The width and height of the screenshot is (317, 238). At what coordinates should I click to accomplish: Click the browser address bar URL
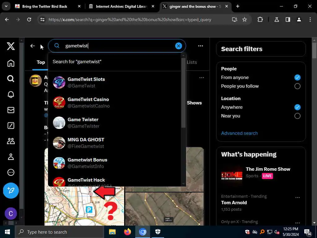[x=130, y=20]
